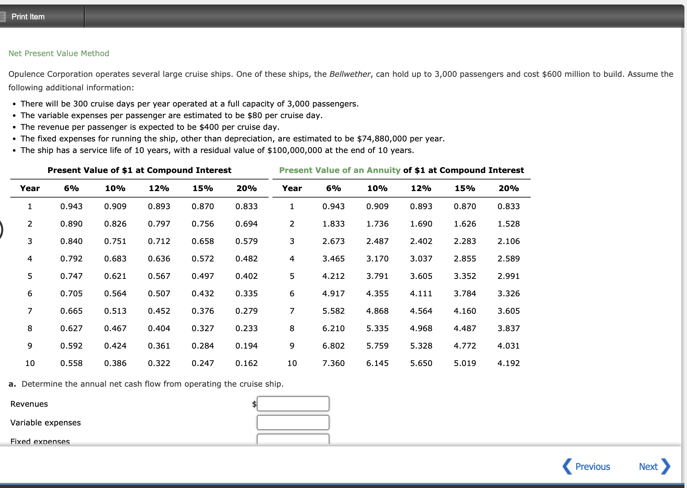The height and width of the screenshot is (488, 687).
Task: Click inside the Variable expenses input box
Action: click(292, 422)
